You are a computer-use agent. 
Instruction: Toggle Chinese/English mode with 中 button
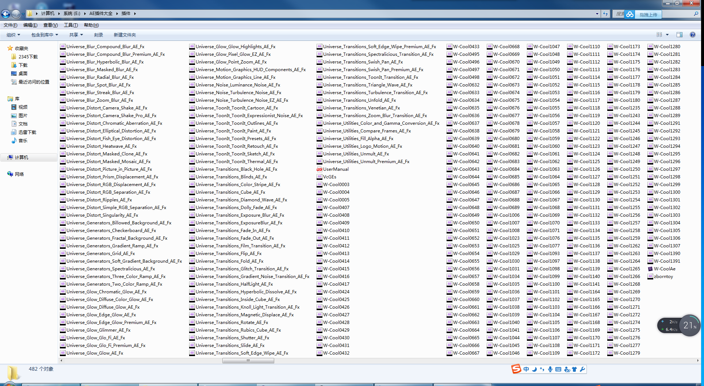[x=526, y=369]
